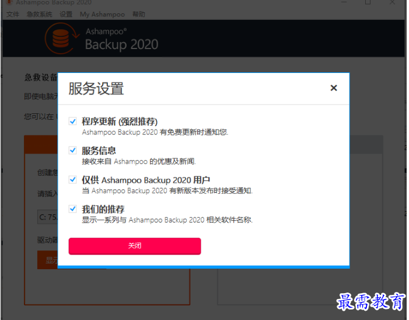Toggle the 服务信息 checkbox
The image size is (409, 320).
pos(72,150)
